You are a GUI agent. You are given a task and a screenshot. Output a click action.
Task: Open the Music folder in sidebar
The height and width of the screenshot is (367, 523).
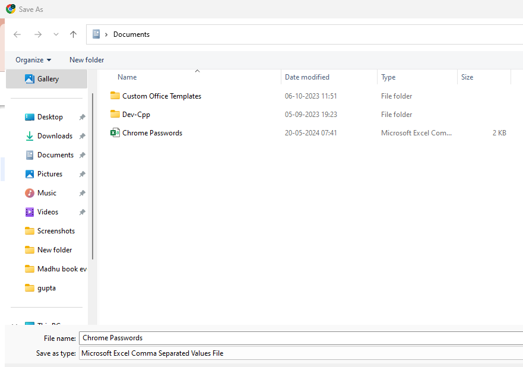click(46, 192)
